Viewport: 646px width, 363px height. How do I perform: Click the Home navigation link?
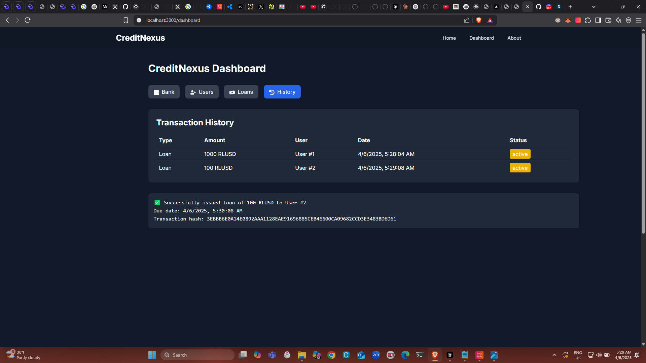click(449, 38)
